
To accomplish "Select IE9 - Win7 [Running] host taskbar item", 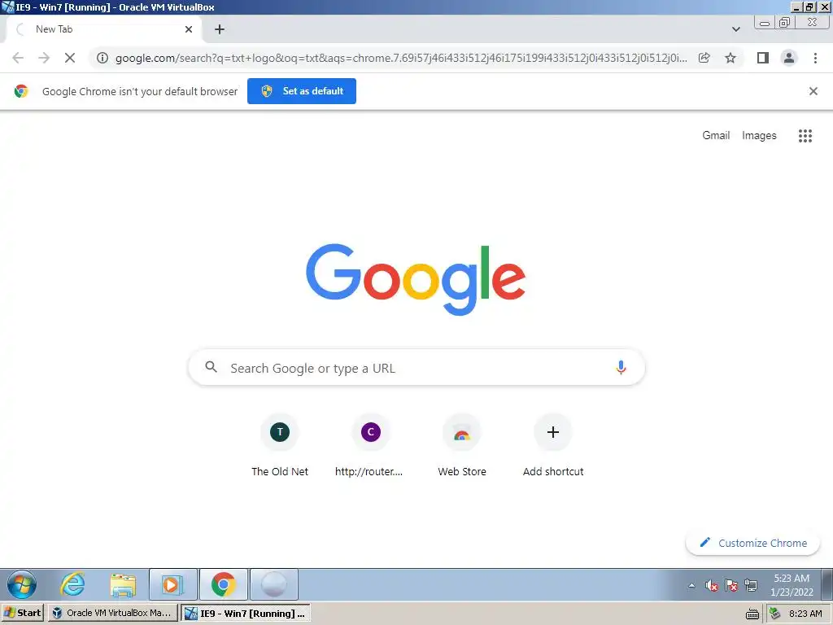I will coord(246,613).
